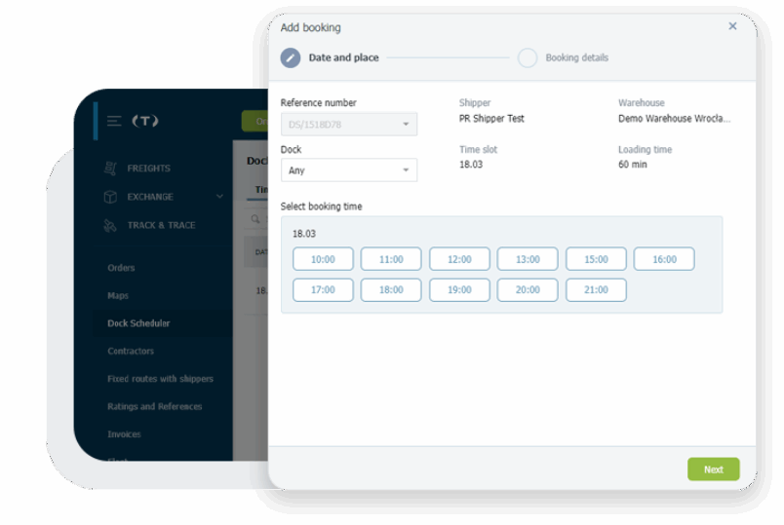Open the Dock dropdown
The width and height of the screenshot is (784, 525).
coord(349,170)
